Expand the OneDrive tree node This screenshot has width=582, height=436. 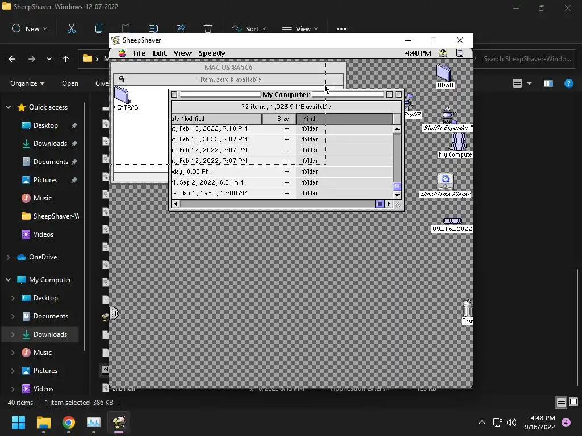coord(8,257)
